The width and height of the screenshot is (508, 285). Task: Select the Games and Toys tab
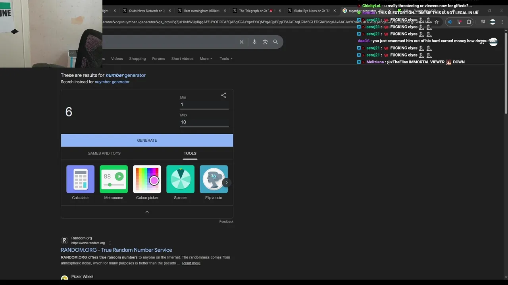pos(104,153)
